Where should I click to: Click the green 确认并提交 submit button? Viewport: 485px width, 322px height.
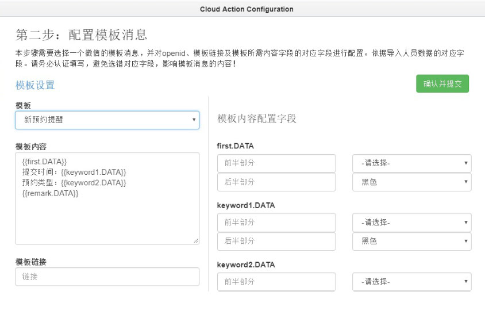(442, 83)
